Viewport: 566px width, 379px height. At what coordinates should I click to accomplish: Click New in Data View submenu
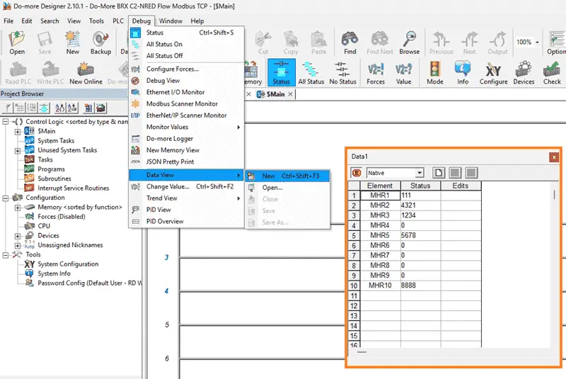(x=287, y=176)
